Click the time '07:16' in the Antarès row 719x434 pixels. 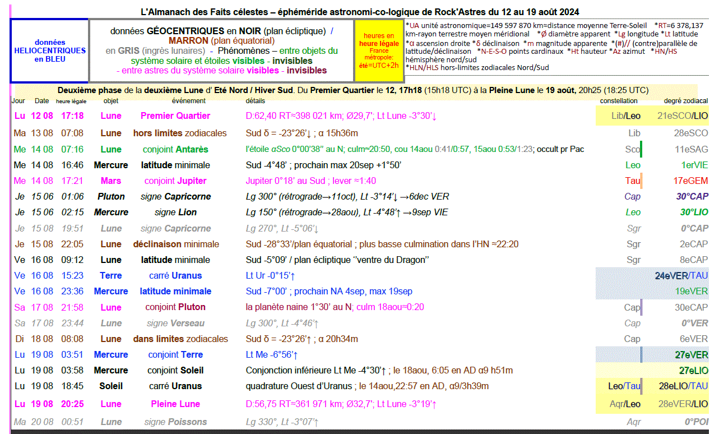pyautogui.click(x=72, y=149)
